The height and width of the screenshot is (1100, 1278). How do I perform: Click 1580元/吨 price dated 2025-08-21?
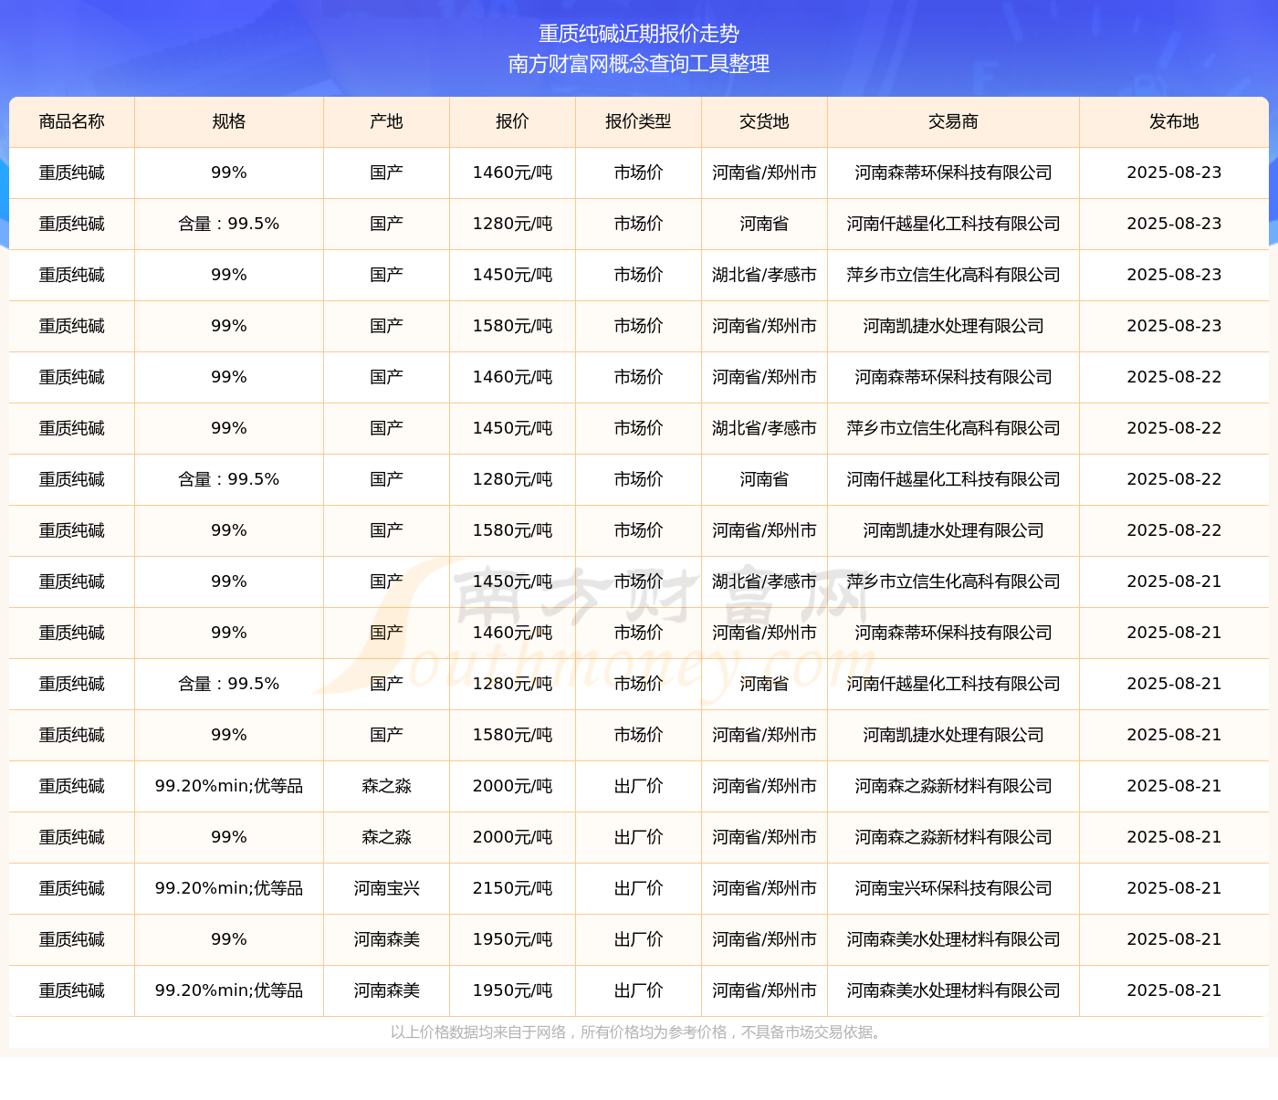[x=513, y=735]
